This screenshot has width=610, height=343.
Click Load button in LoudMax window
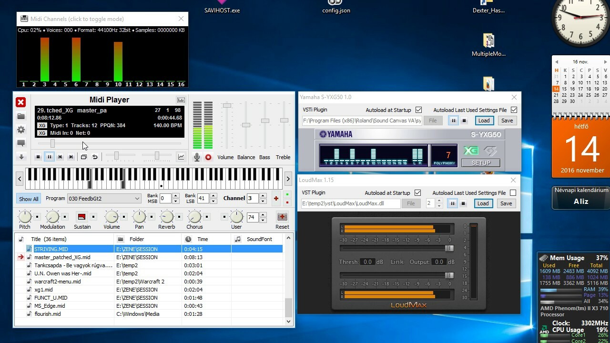(483, 203)
